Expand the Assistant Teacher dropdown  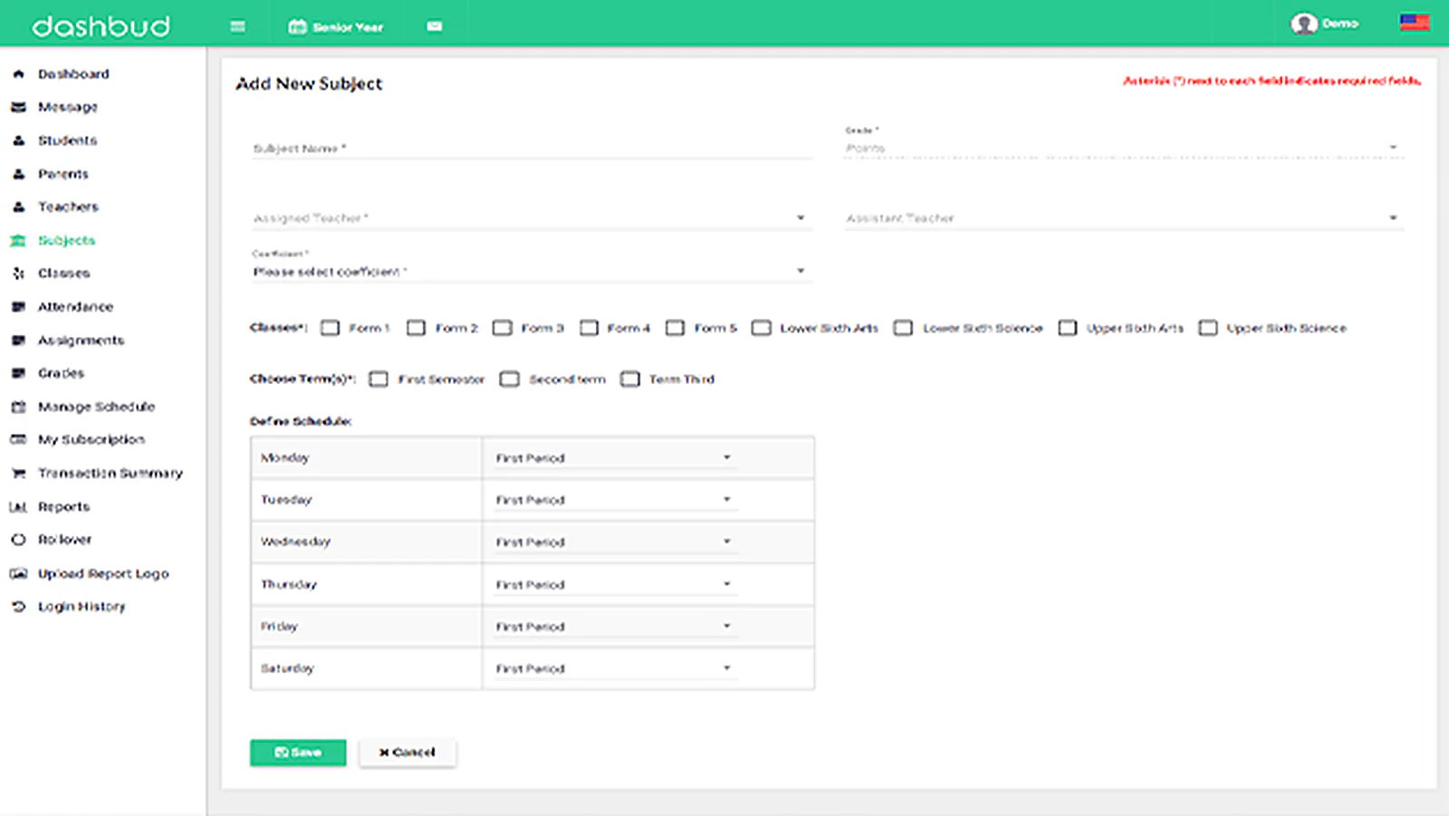1123,218
